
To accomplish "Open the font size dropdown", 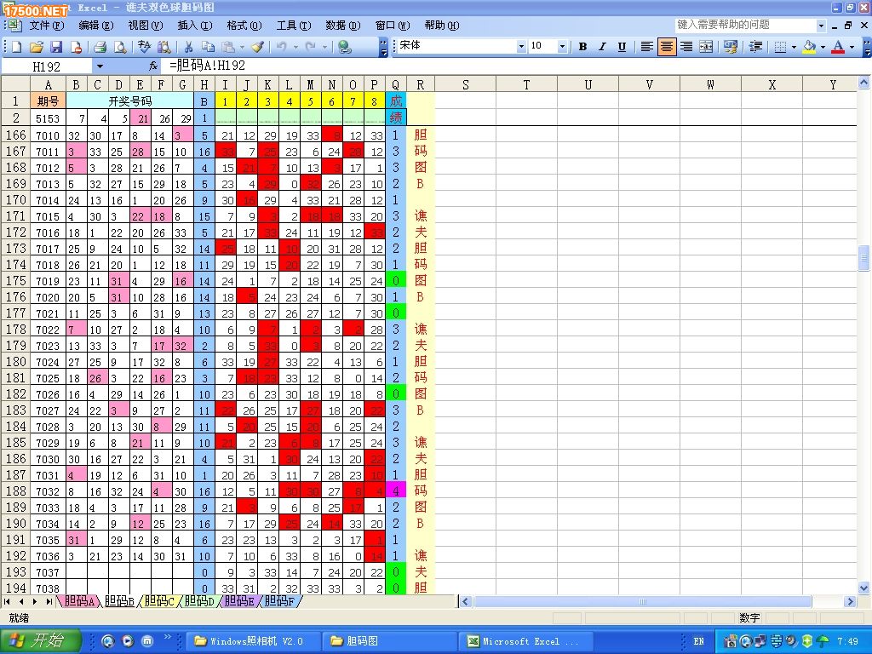I will [562, 47].
